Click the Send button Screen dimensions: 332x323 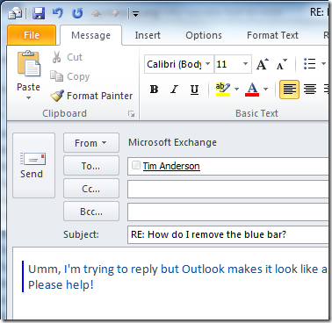pos(33,165)
